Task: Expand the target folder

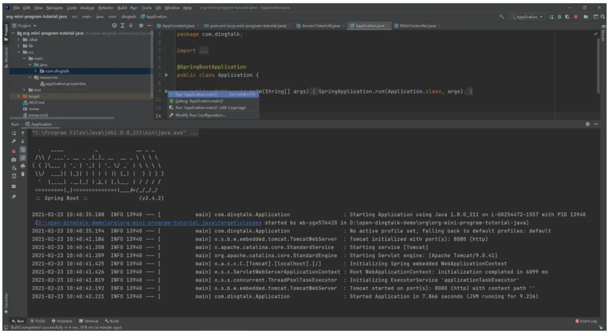Action: (19, 96)
